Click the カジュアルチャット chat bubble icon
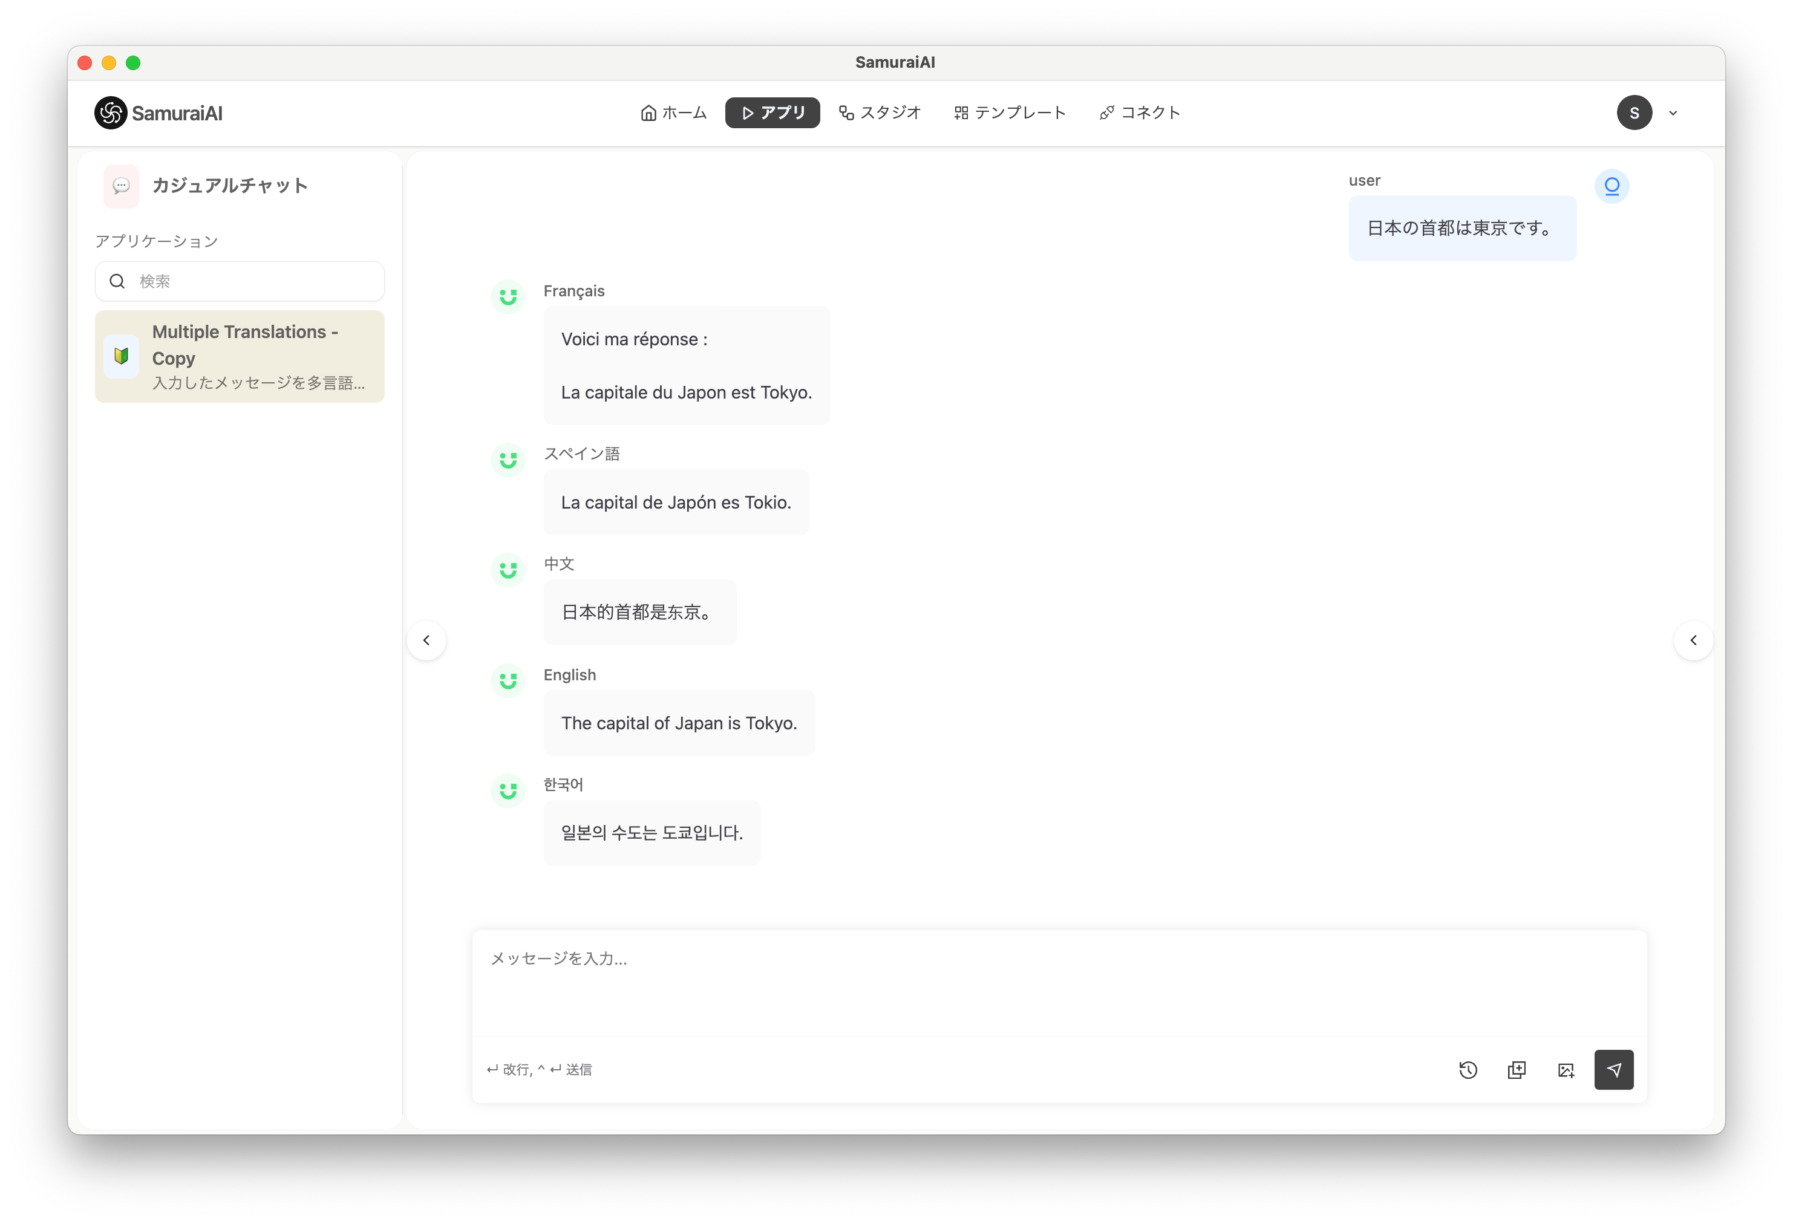This screenshot has height=1224, width=1793. coord(121,186)
